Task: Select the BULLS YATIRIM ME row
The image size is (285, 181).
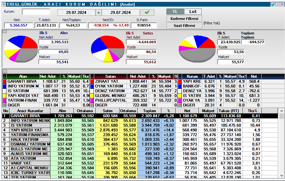Action: (x=140, y=149)
